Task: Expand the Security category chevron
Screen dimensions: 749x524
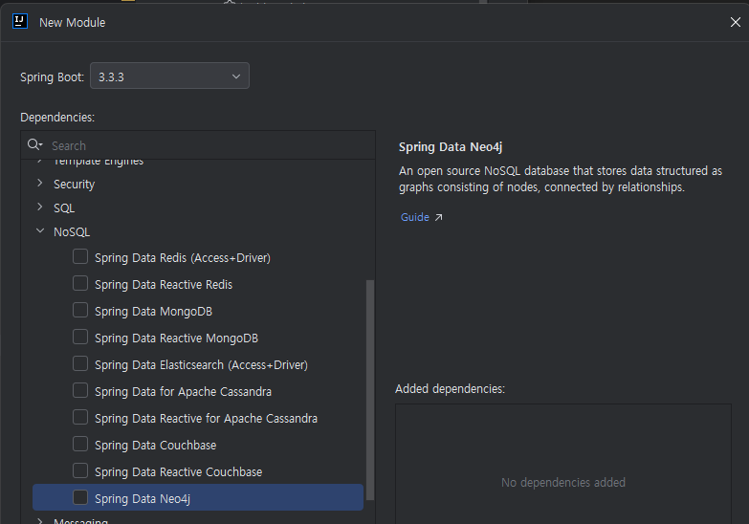Action: (x=40, y=183)
